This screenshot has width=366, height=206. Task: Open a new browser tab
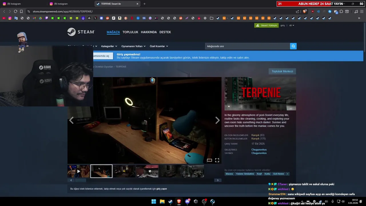coord(144,4)
